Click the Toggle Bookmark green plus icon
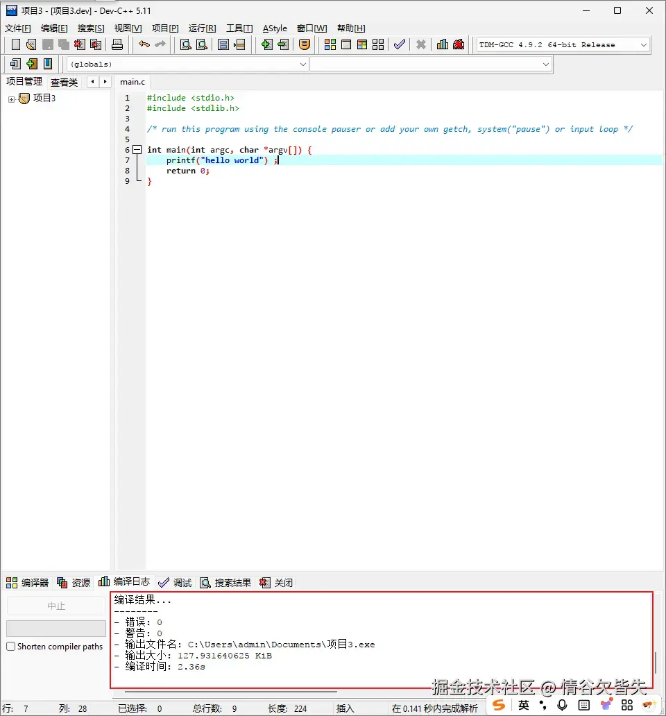 (x=31, y=64)
